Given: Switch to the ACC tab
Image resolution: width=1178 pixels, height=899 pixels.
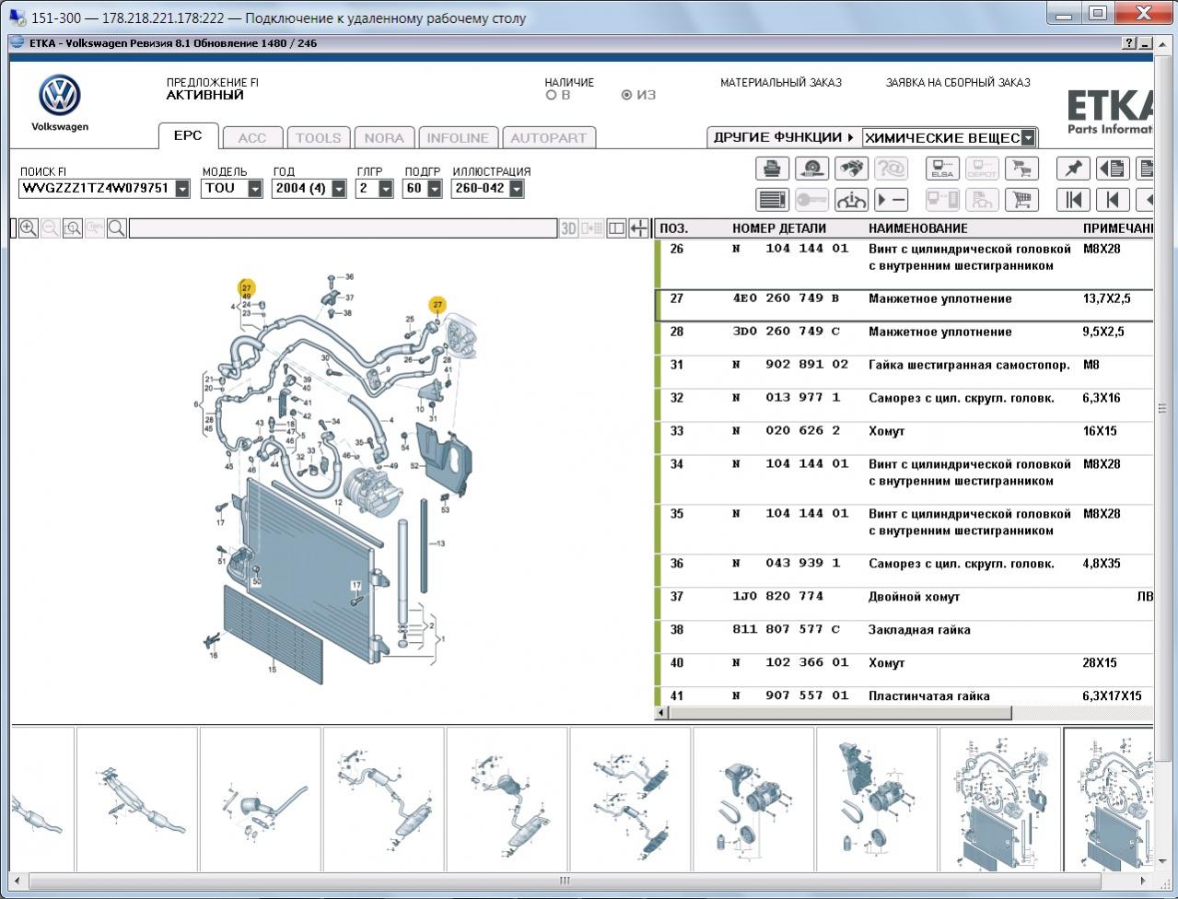Looking at the screenshot, I should [252, 137].
